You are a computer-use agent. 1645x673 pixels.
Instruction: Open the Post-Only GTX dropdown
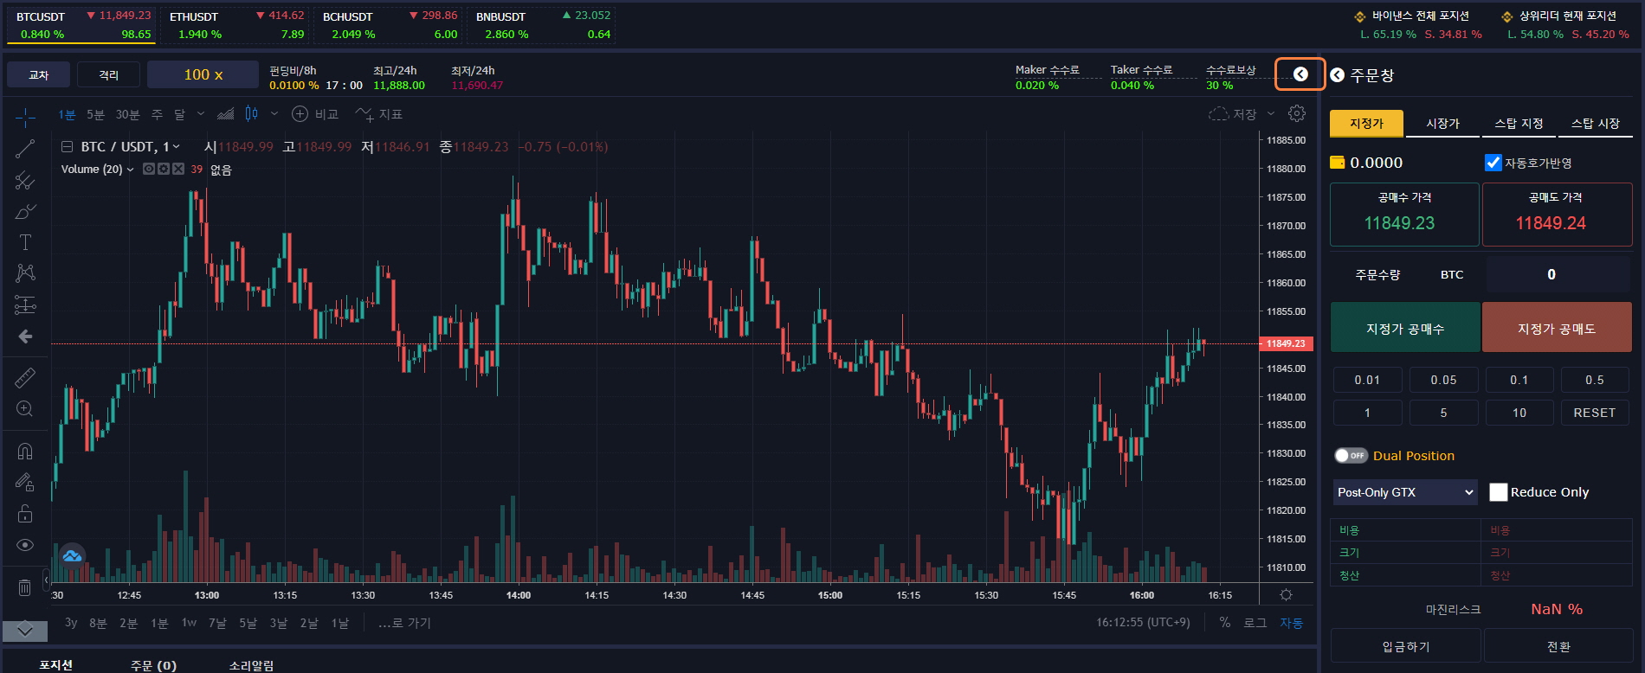point(1404,492)
